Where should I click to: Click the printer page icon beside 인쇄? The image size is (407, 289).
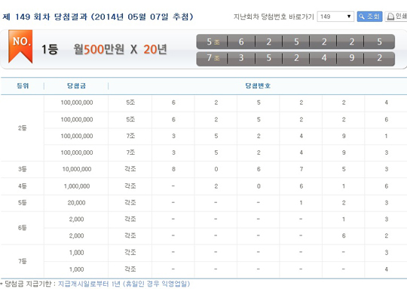point(390,17)
